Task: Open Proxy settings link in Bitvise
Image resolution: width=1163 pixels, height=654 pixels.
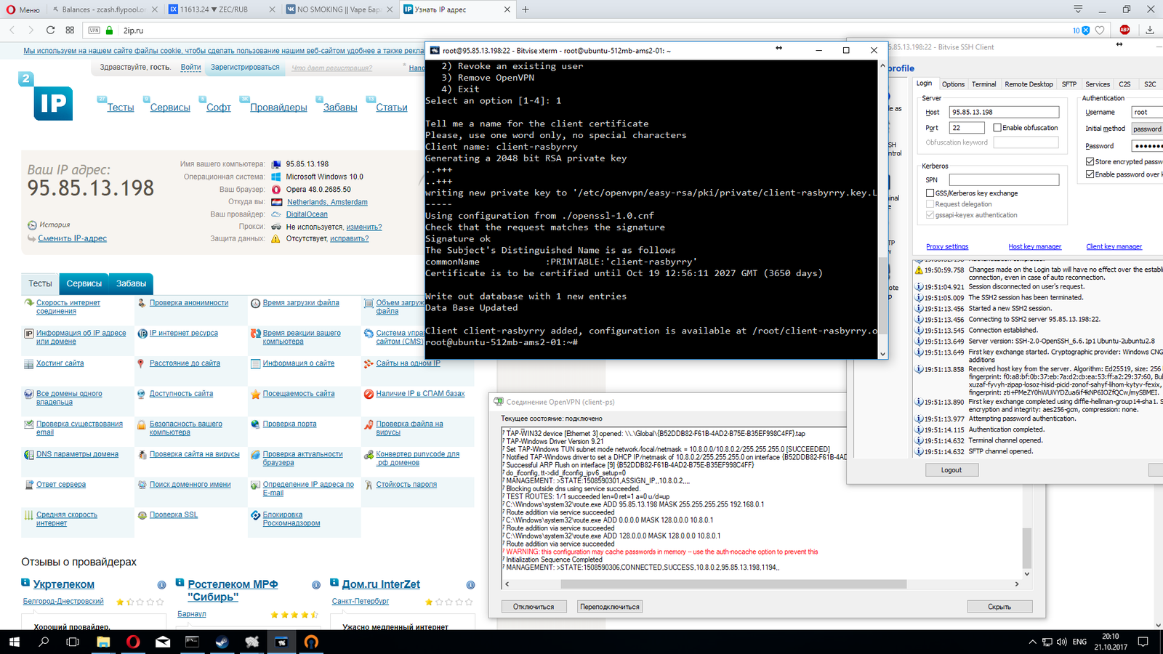Action: coord(947,247)
